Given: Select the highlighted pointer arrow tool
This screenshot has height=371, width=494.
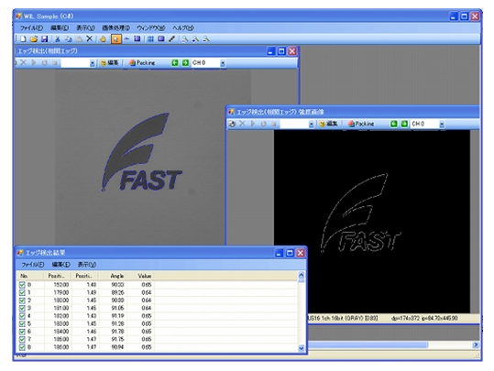Looking at the screenshot, I should pos(115,39).
